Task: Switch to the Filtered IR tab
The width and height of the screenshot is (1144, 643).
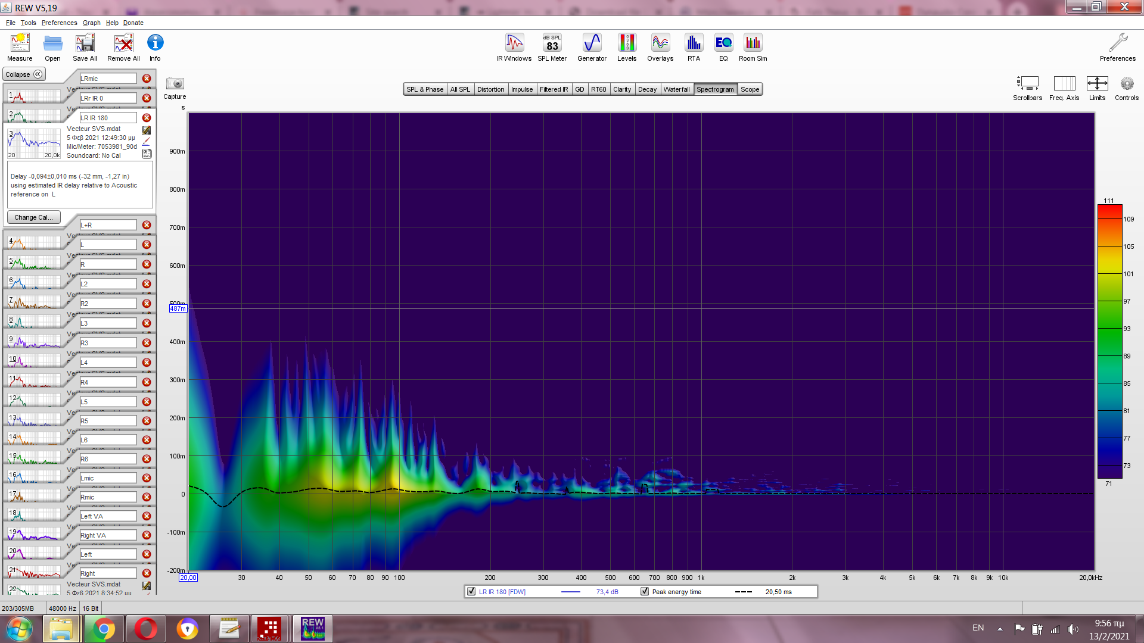Action: tap(554, 89)
